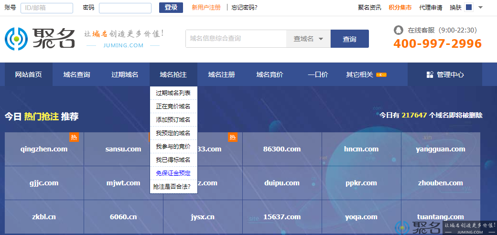Select 过期域名列表 from the dropdown menu
Image resolution: width=497 pixels, height=235 pixels.
tap(173, 93)
